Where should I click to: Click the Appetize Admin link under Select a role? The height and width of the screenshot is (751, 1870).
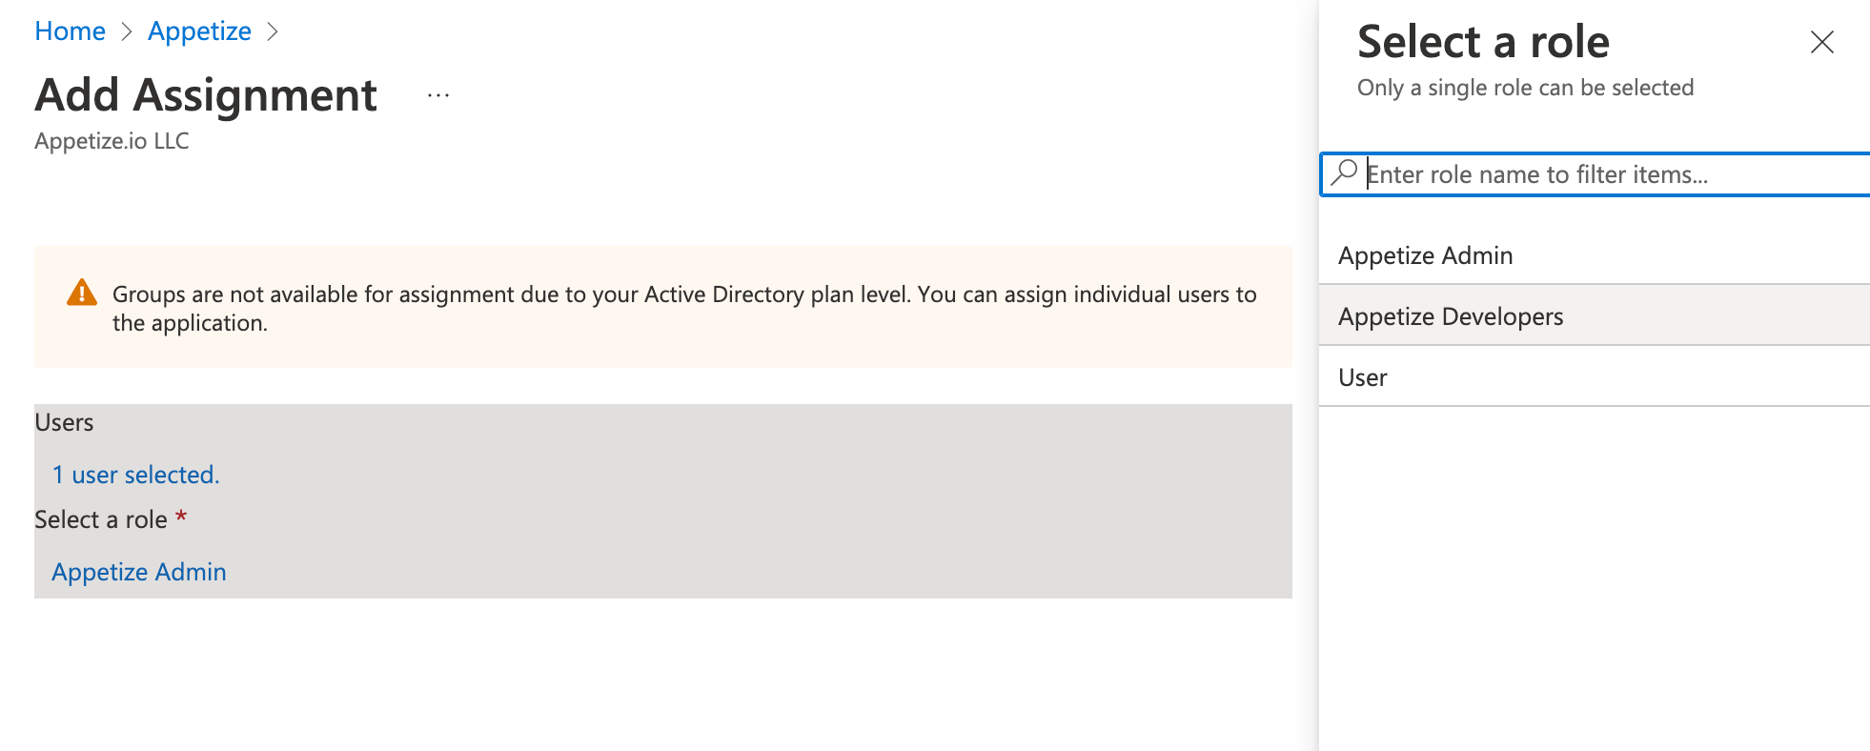coord(139,572)
